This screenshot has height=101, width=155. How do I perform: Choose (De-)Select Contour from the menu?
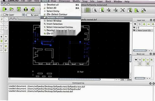[x=61, y=14]
